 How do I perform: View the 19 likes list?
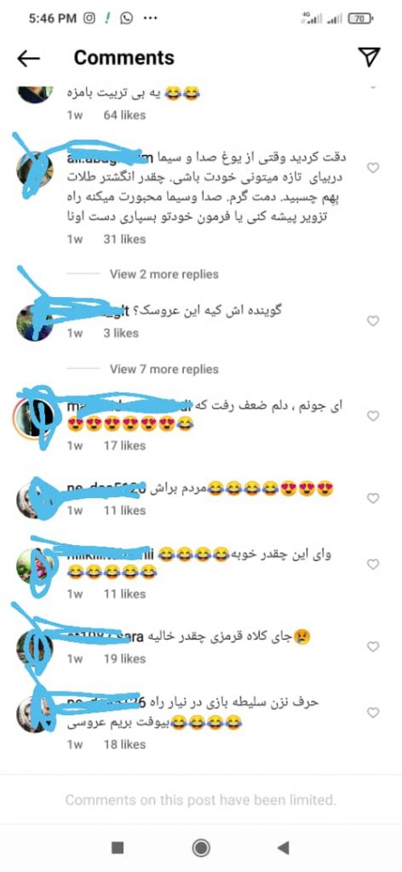pyautogui.click(x=124, y=659)
